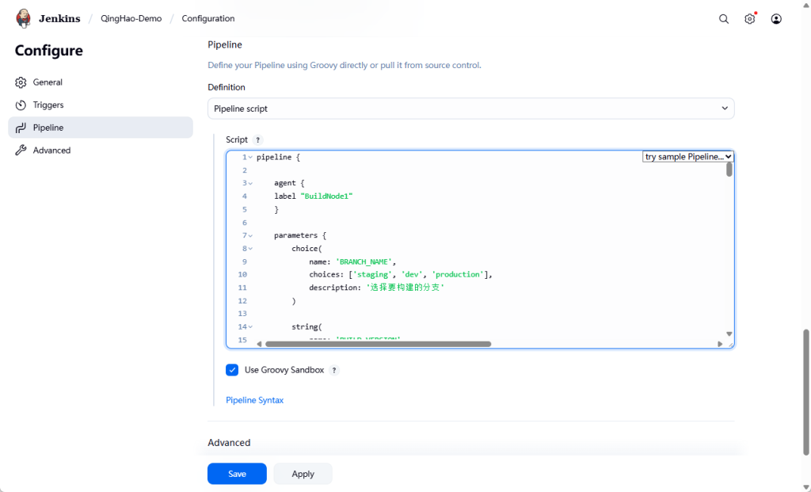Select Pipeline in the Configure sidebar
The width and height of the screenshot is (811, 492).
(x=48, y=128)
